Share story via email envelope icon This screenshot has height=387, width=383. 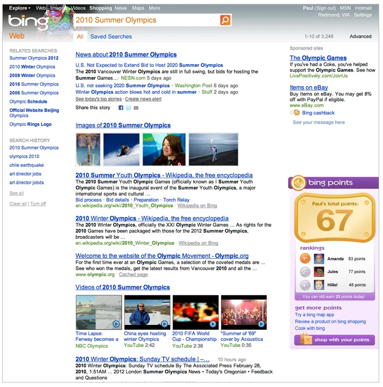[x=136, y=108]
